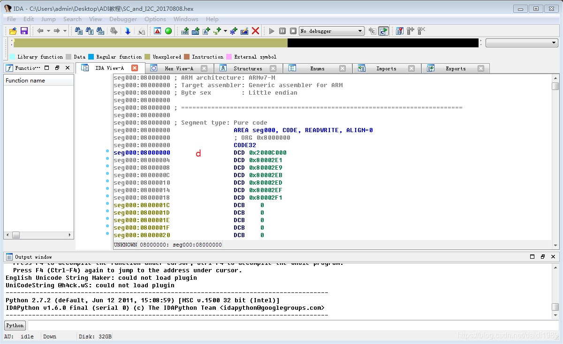Open the Debugger menu
563x344 pixels.
pos(123,19)
